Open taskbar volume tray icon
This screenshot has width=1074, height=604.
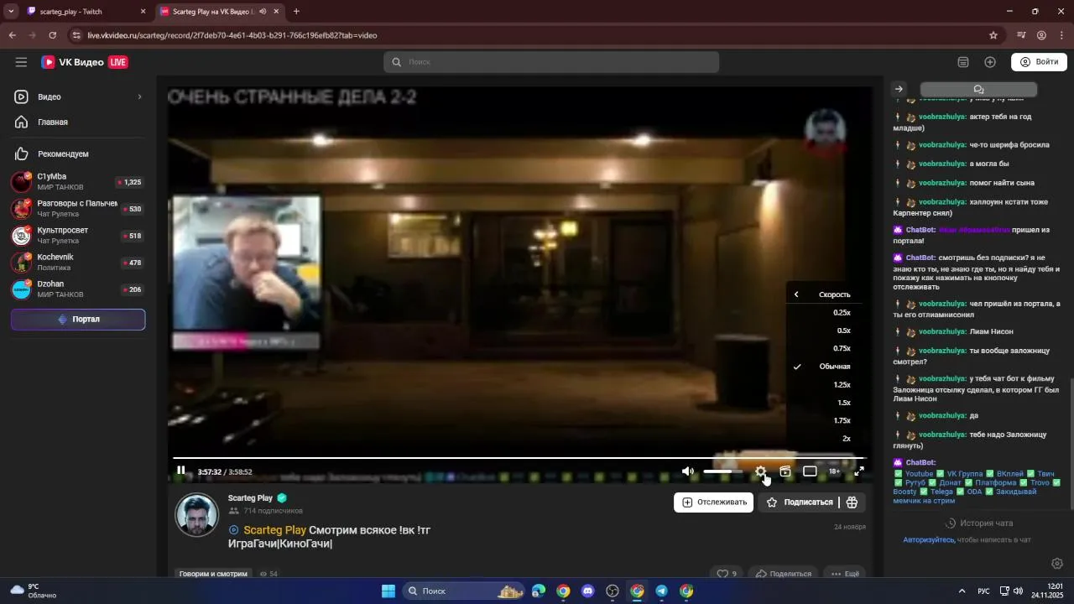click(1018, 591)
